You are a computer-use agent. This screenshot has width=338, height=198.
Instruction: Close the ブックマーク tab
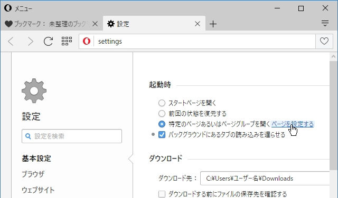pos(95,24)
